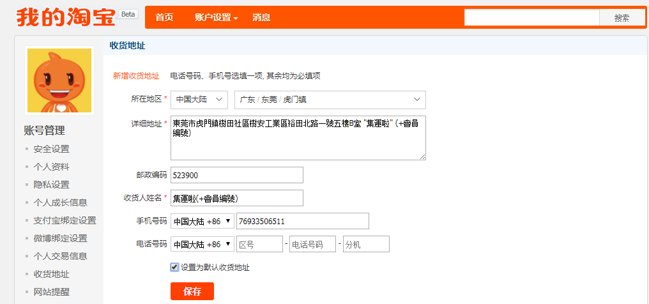Open 收货地址 in the sidebar
Screen dimensions: 649x304
(x=51, y=274)
